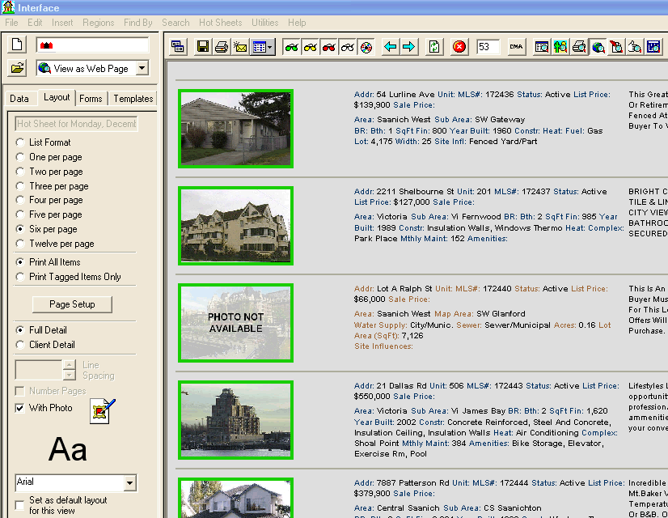Click the blue table grid view icon
668x518 pixels.
(259, 47)
